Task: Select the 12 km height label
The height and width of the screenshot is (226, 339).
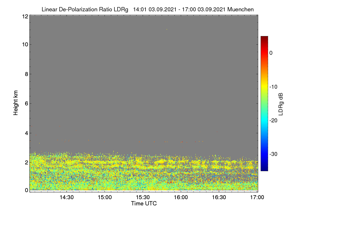Action: coord(25,16)
